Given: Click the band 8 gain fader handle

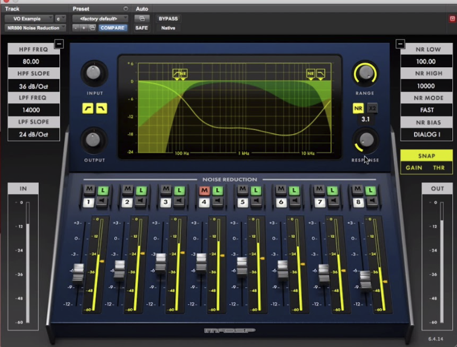Looking at the screenshot, I should 365,279.
